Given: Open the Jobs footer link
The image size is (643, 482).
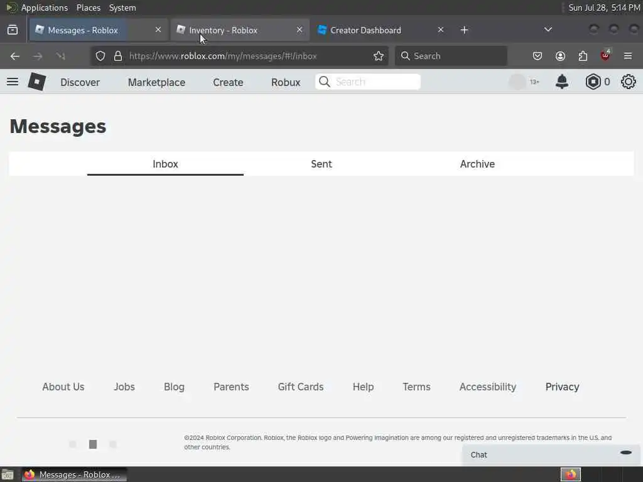Looking at the screenshot, I should [124, 387].
